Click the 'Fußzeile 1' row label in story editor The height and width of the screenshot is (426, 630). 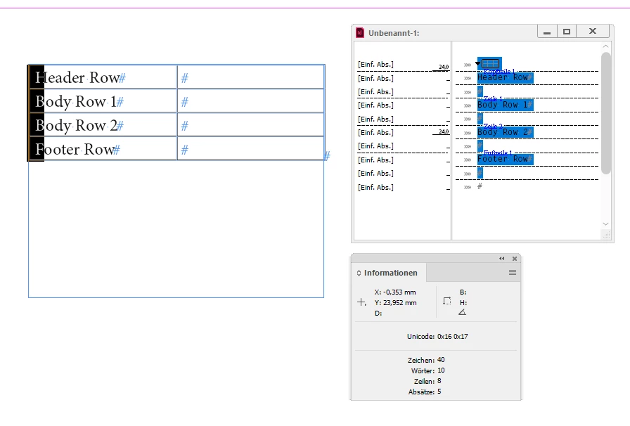pos(498,153)
